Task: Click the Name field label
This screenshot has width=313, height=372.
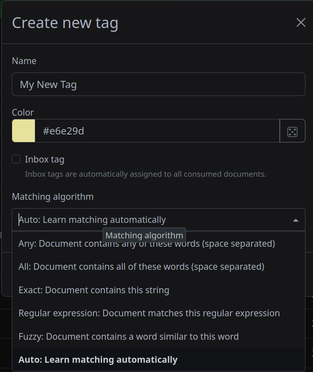Action: coord(24,61)
